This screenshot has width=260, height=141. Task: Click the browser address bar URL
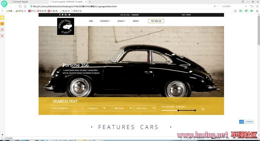tap(75, 6)
